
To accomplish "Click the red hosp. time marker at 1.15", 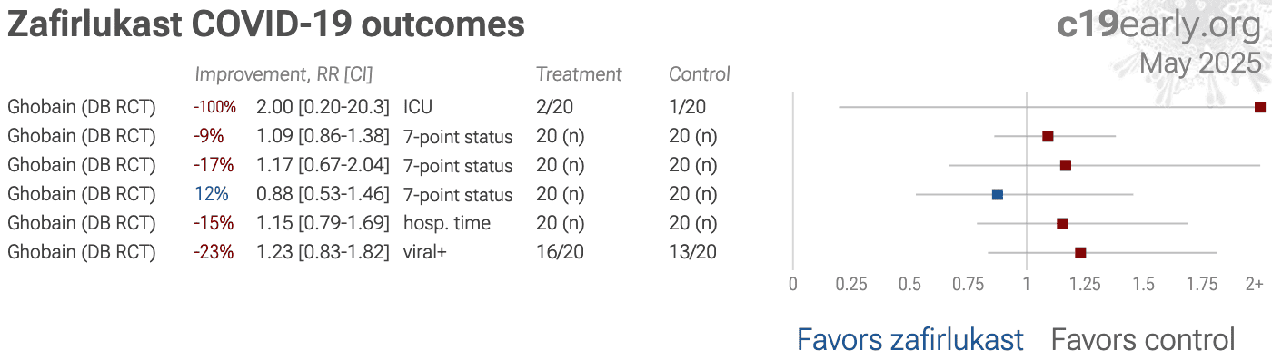I will click(x=1061, y=223).
